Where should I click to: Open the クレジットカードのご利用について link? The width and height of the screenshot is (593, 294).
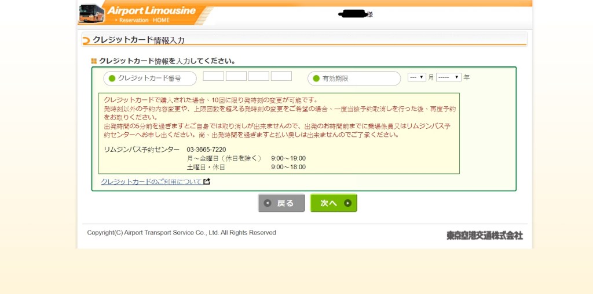tap(151, 181)
